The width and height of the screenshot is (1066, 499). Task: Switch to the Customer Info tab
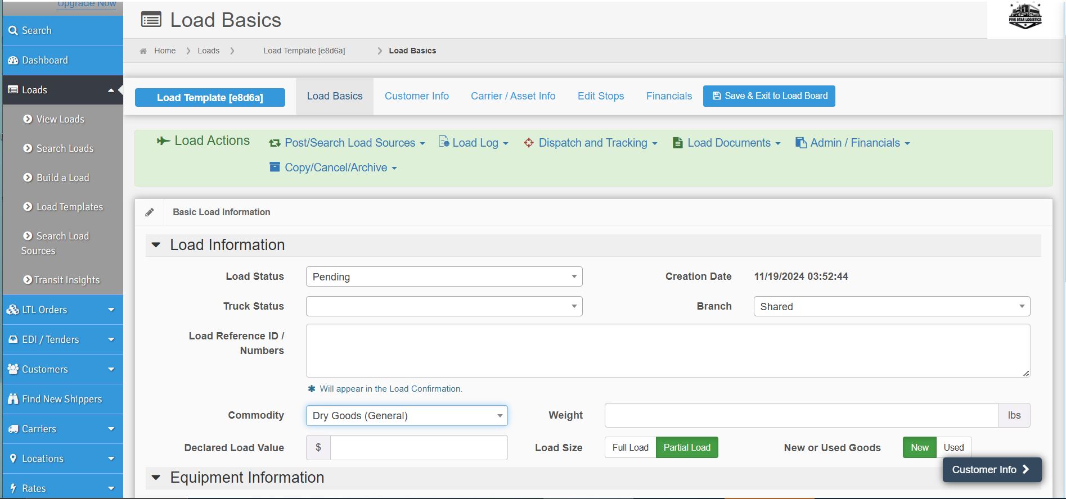tap(417, 96)
